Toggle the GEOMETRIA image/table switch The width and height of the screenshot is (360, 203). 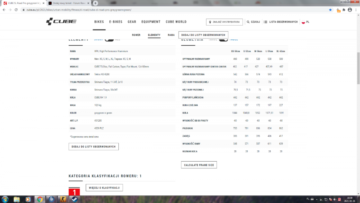pos(223,40)
